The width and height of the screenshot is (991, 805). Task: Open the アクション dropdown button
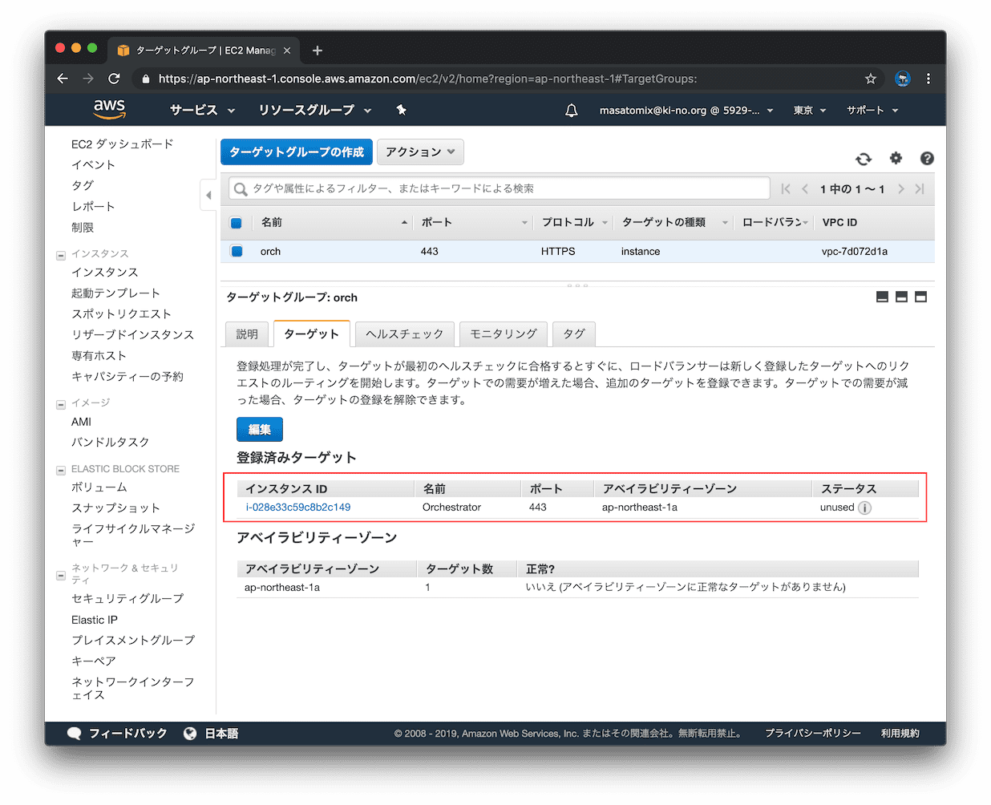tap(420, 152)
